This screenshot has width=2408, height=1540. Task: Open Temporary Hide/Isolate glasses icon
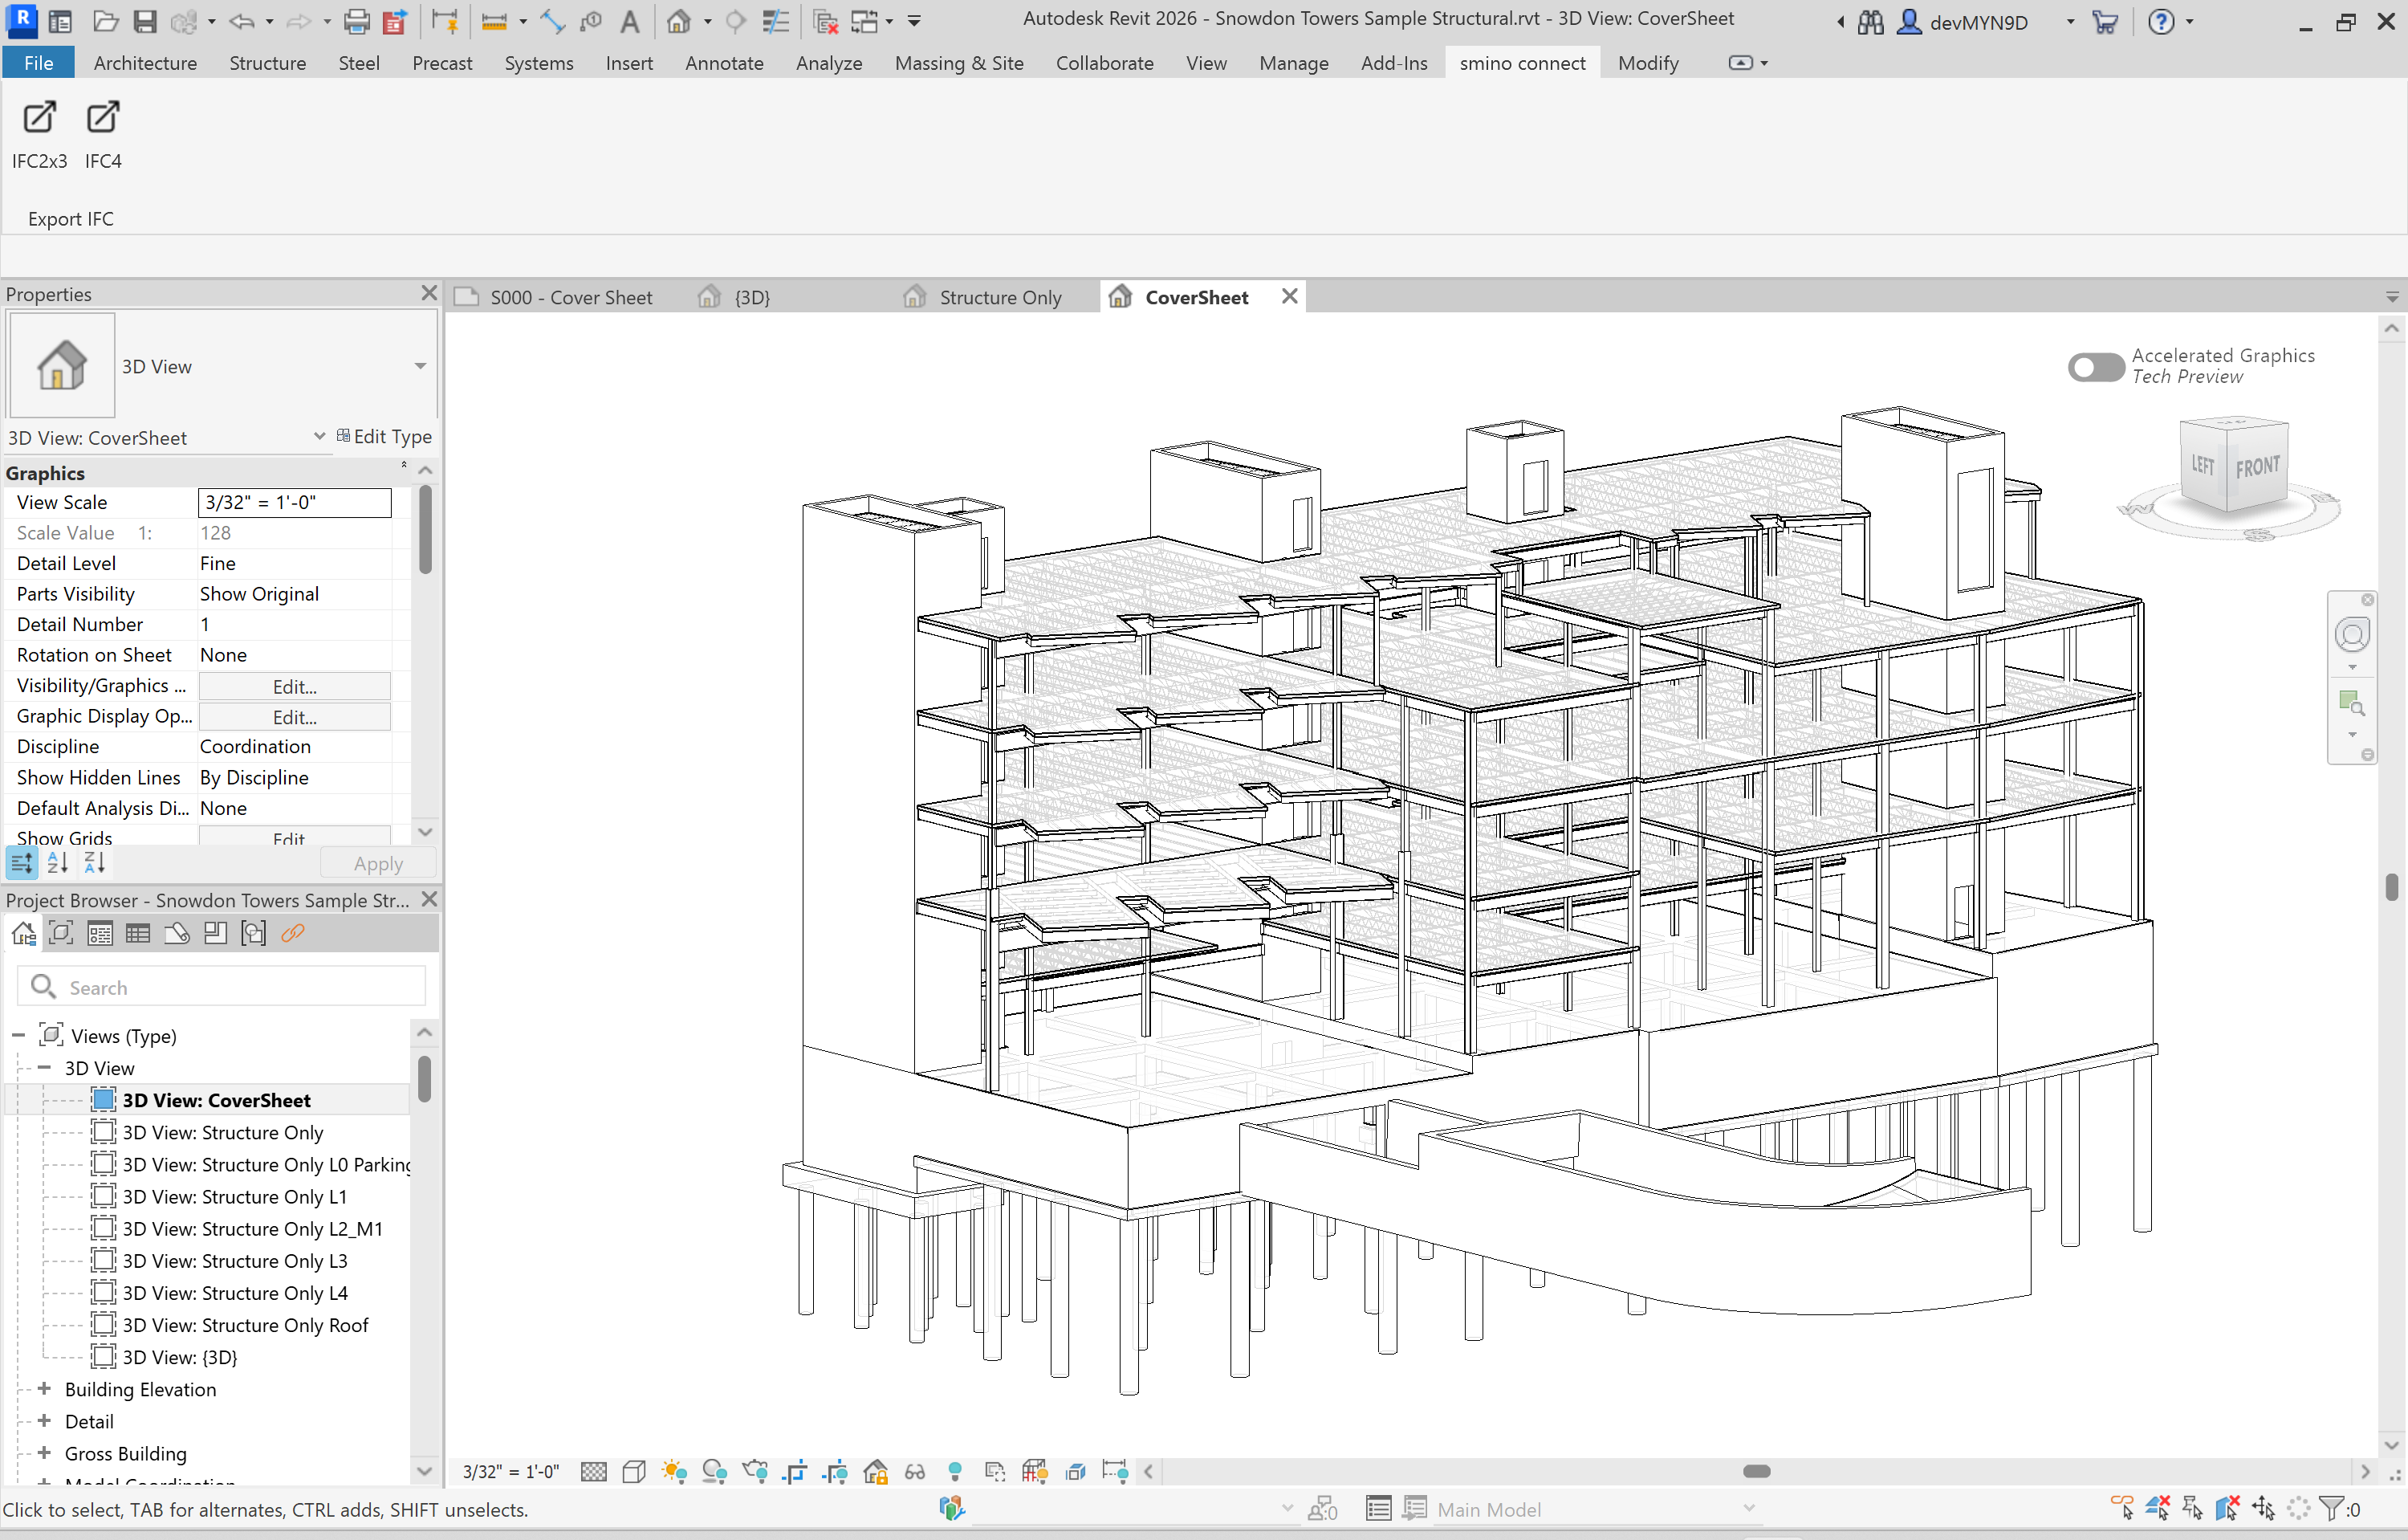[915, 1472]
